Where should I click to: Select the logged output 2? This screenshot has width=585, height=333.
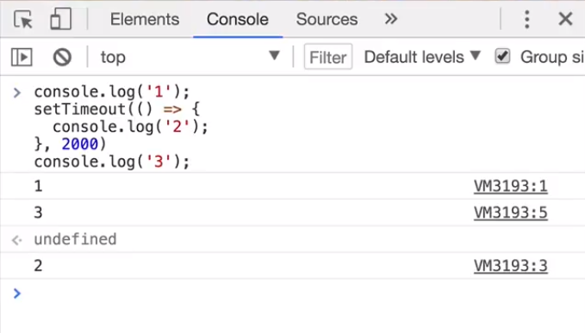[38, 266]
